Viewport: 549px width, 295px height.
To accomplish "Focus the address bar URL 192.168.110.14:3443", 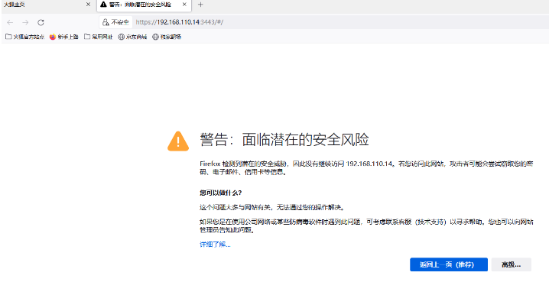I will coord(179,22).
